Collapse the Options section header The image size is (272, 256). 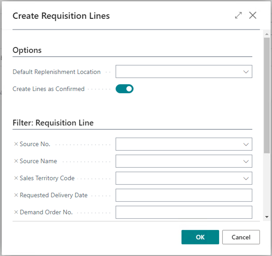[x=27, y=50]
